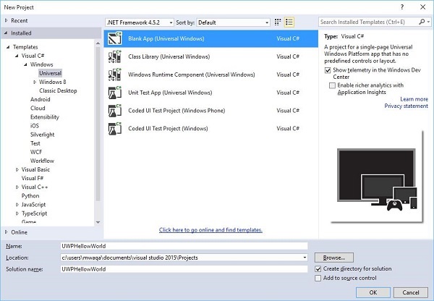The image size is (434, 301).
Task: Click the dialog Help question mark
Action: (402, 7)
